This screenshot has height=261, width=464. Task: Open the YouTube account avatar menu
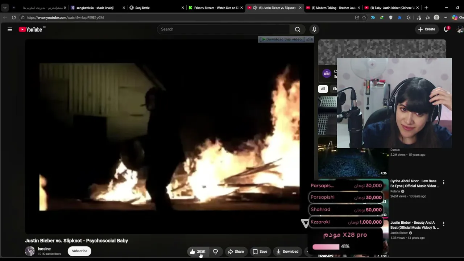pos(460,29)
